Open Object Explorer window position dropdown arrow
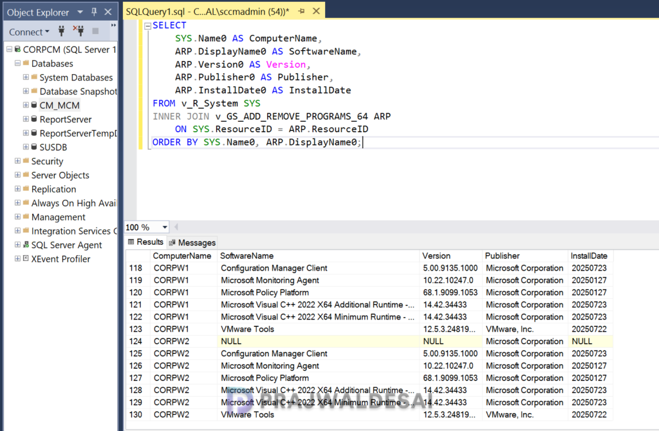 coord(80,12)
